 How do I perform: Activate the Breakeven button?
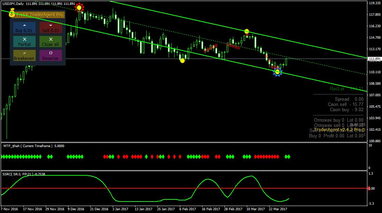click(x=24, y=55)
